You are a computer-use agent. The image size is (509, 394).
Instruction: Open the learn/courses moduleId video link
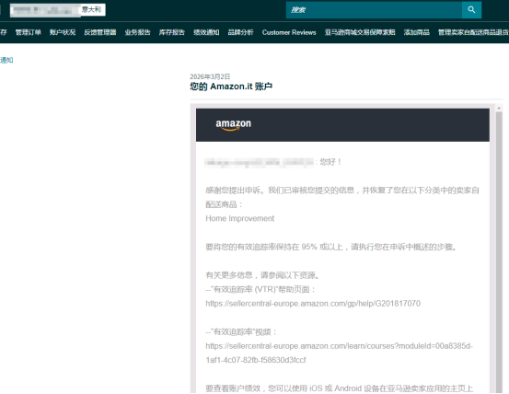pyautogui.click(x=339, y=353)
